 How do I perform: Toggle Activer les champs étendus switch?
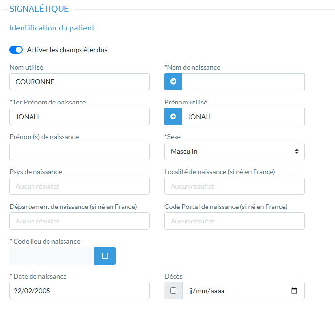16,50
